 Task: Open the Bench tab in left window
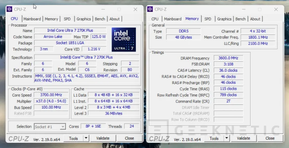click(x=100, y=19)
